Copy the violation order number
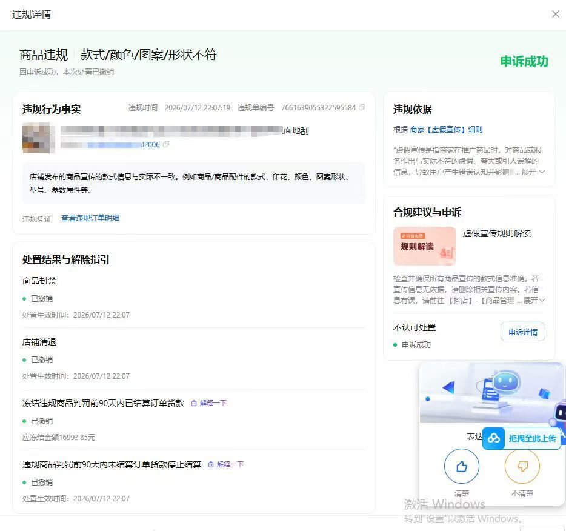This screenshot has height=531, width=566. tap(362, 107)
